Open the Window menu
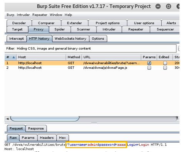Screen dimensions: 181x152 coord(56,15)
